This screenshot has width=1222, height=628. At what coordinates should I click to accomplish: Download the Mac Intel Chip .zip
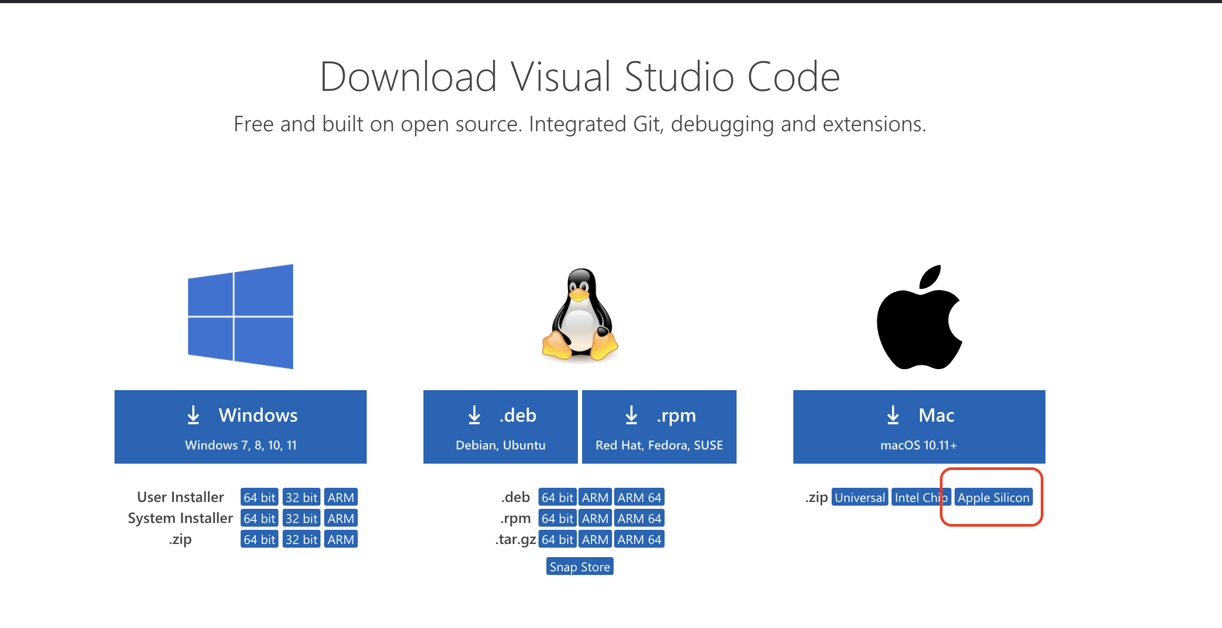(919, 497)
